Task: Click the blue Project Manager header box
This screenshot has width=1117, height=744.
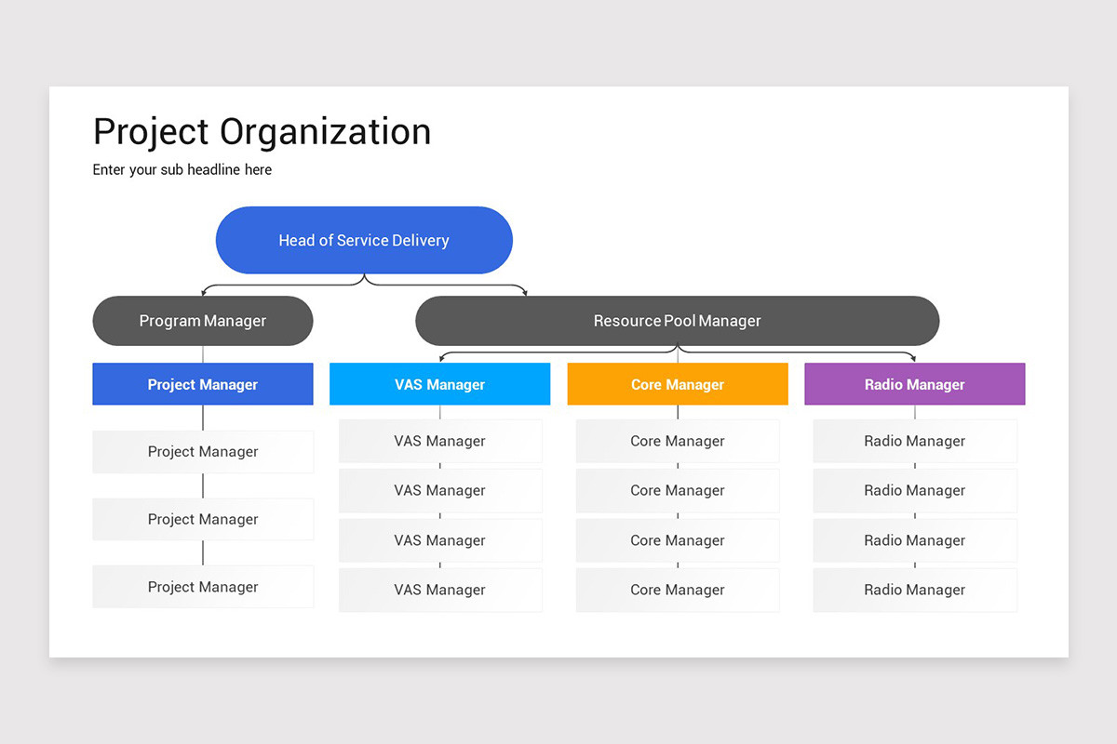Action: tap(202, 384)
